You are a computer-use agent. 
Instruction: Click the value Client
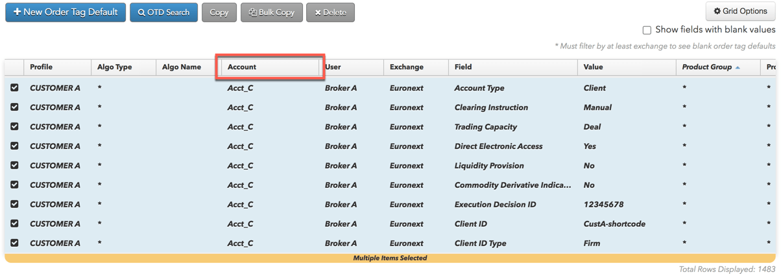click(595, 87)
